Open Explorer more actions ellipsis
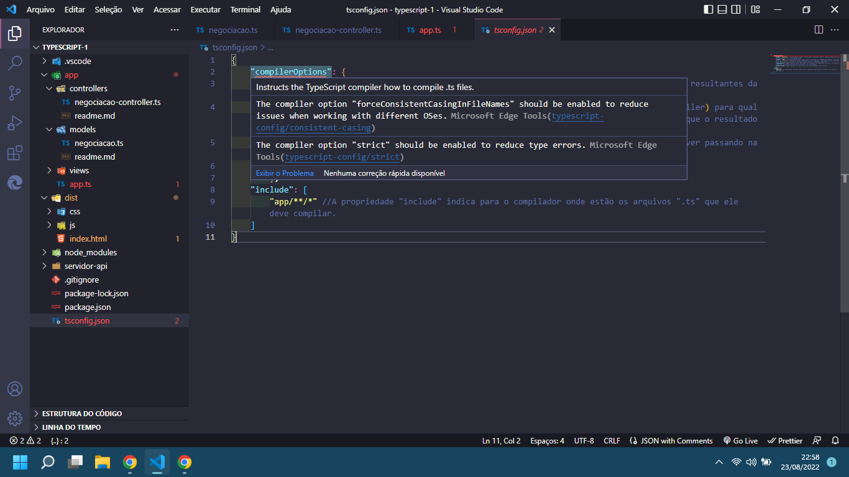The image size is (849, 477). coord(175,30)
